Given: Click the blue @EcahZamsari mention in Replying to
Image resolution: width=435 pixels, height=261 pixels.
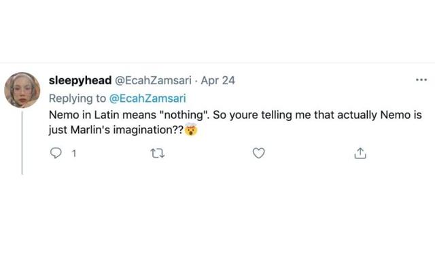Looking at the screenshot, I should [147, 99].
